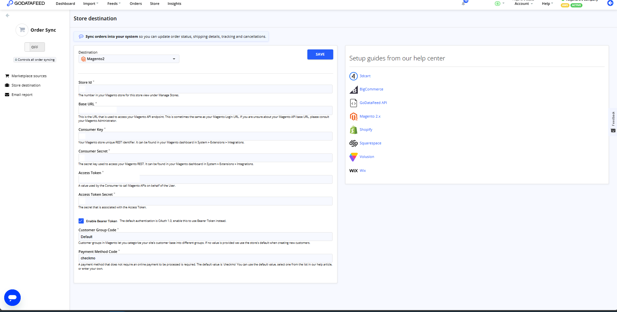Open the GoDataFeed API guide link
The image size is (617, 312).
tap(373, 103)
